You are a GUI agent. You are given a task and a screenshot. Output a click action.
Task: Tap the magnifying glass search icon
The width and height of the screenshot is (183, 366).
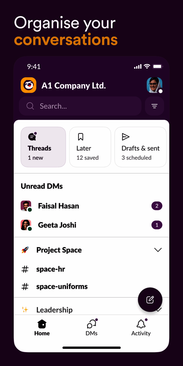click(30, 106)
